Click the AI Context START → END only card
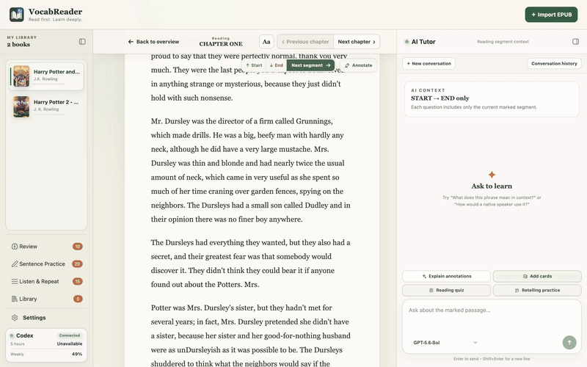The image size is (587, 367). click(x=492, y=99)
